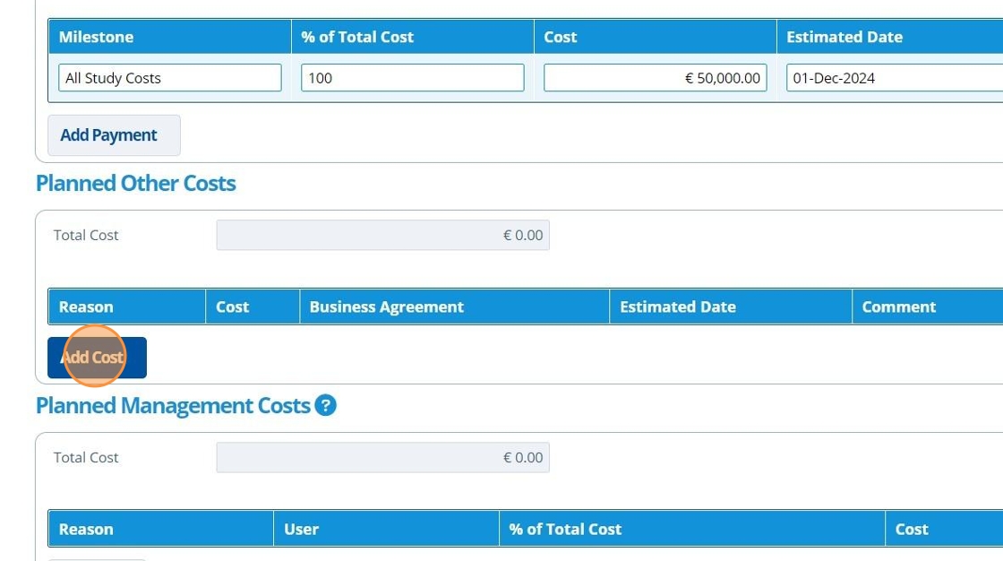
Task: Click the Comment column header
Action: coord(899,306)
